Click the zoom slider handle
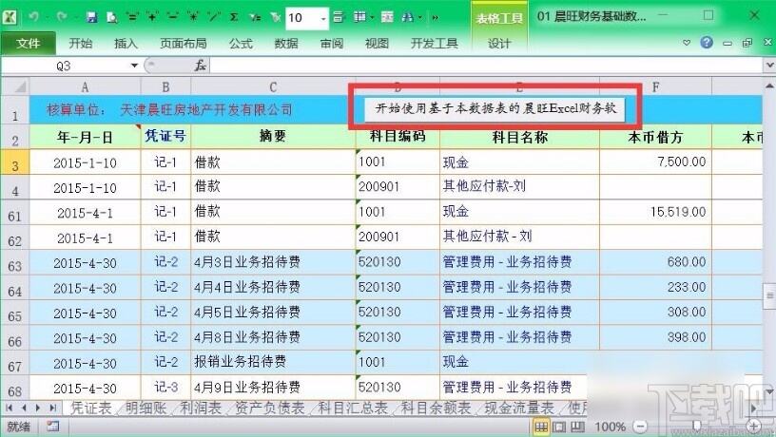 (697, 426)
